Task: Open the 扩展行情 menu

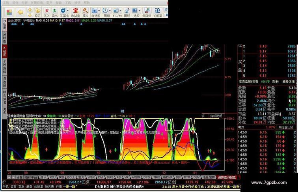Action: pos(37,3)
